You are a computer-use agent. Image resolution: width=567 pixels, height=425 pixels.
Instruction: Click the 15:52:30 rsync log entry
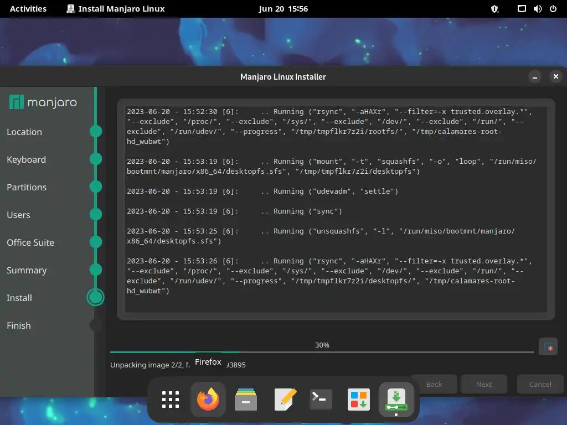click(330, 127)
